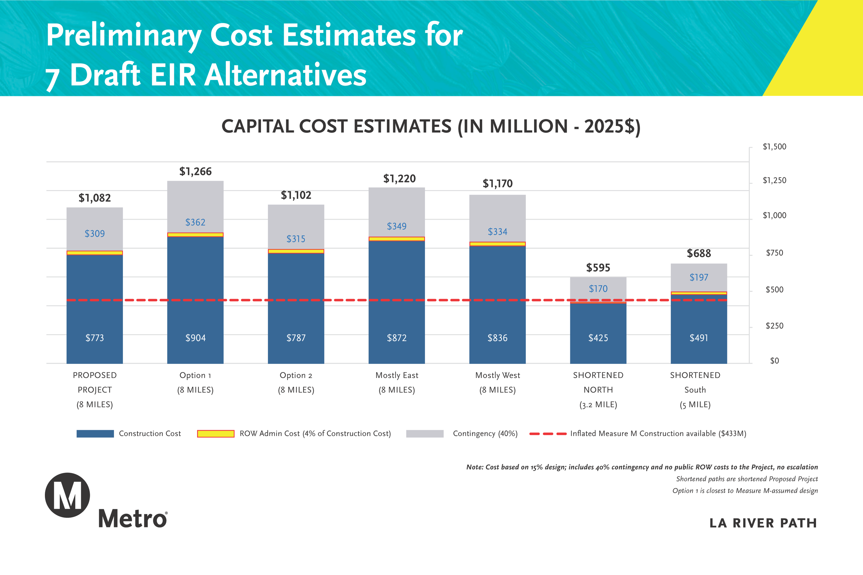Click the $170 contingency value

[x=598, y=289]
